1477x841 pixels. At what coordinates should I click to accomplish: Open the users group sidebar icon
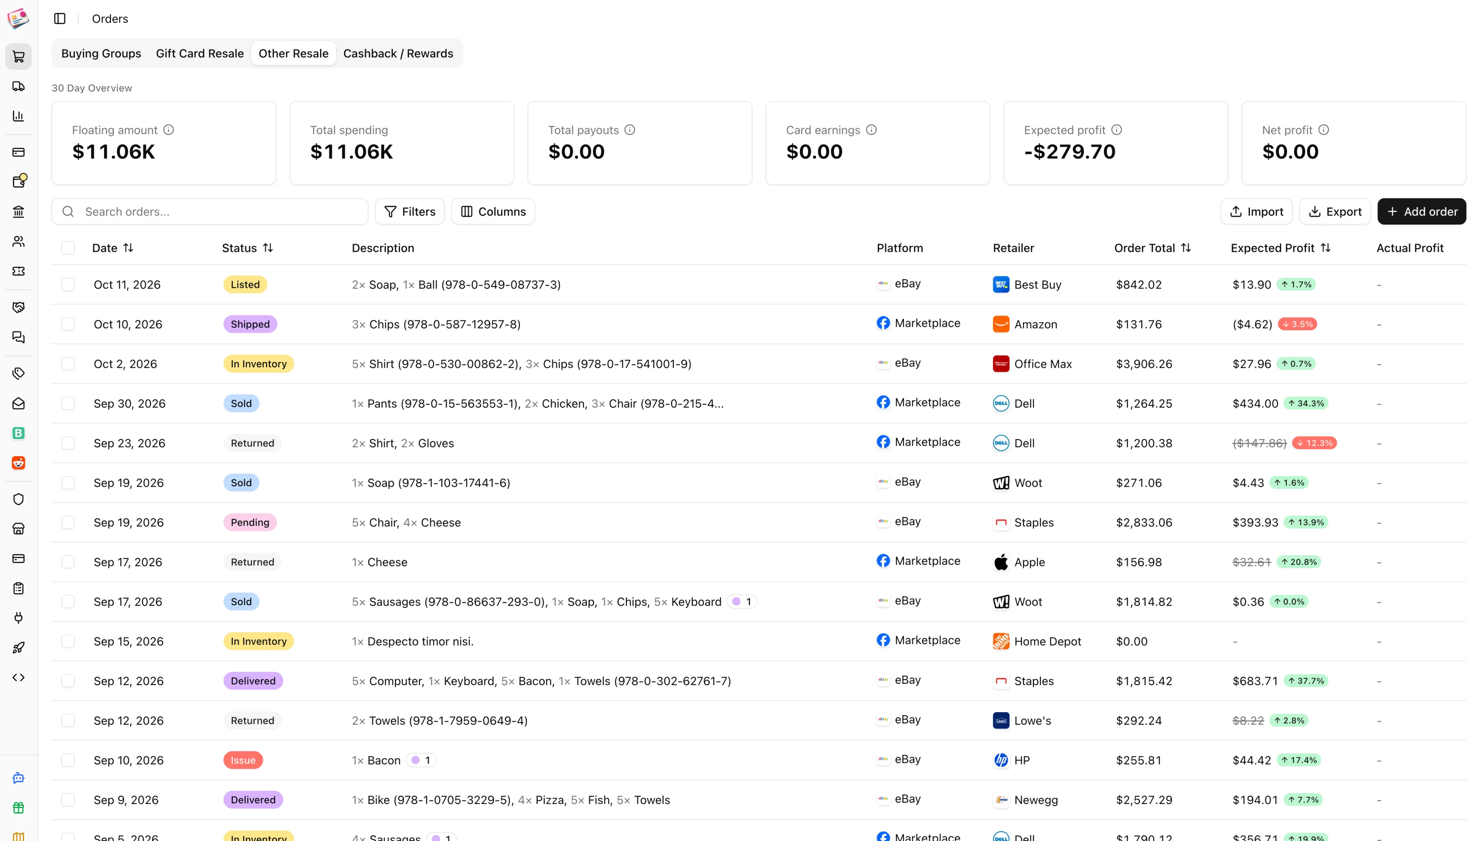click(18, 241)
